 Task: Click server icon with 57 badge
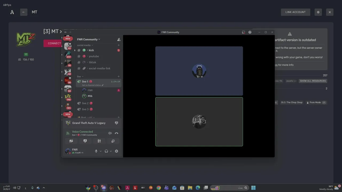(68, 46)
